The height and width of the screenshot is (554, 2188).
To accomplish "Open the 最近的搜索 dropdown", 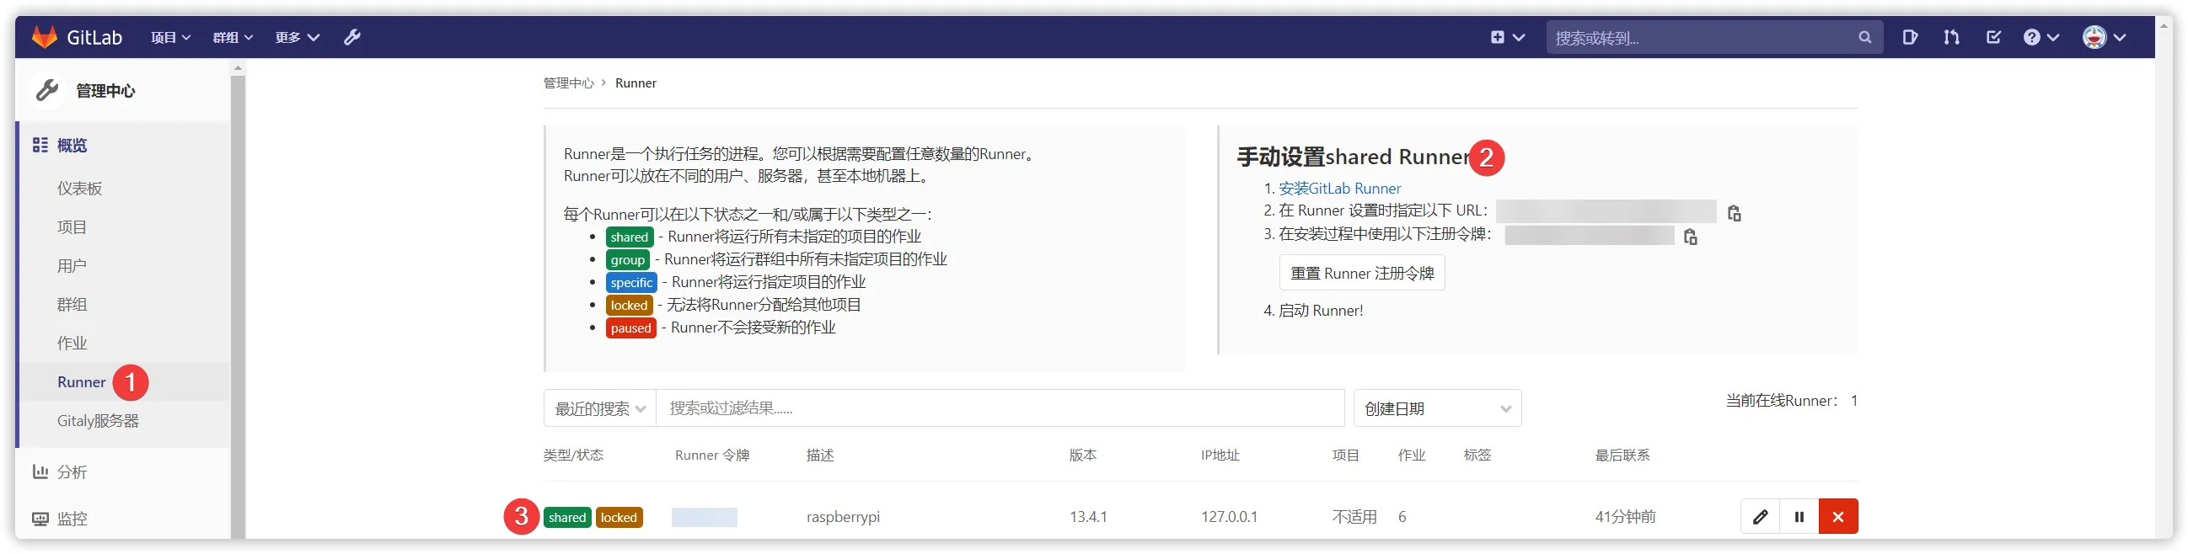I will (599, 408).
